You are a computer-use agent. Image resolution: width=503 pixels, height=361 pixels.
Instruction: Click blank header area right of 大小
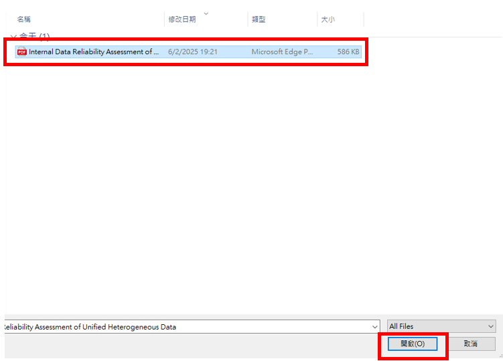click(429, 19)
